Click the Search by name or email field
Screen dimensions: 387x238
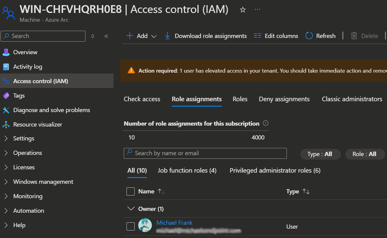click(x=205, y=153)
